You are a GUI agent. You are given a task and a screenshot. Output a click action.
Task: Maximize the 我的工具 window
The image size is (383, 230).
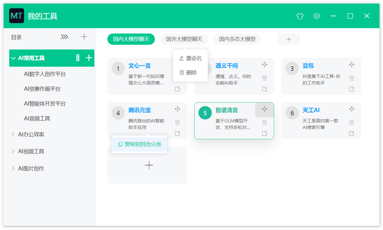click(x=350, y=16)
